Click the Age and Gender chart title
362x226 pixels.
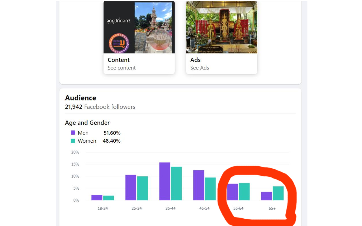(87, 123)
